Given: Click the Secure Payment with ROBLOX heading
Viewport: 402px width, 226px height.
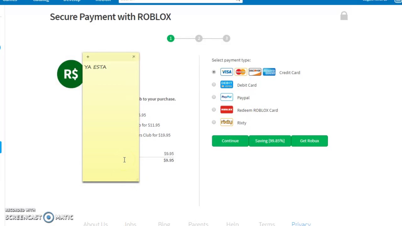Looking at the screenshot, I should tap(111, 17).
